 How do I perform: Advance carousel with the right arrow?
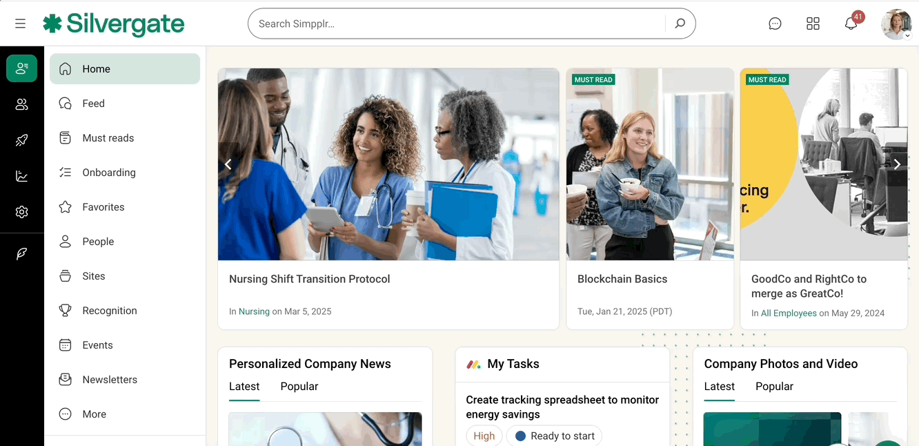click(x=897, y=164)
